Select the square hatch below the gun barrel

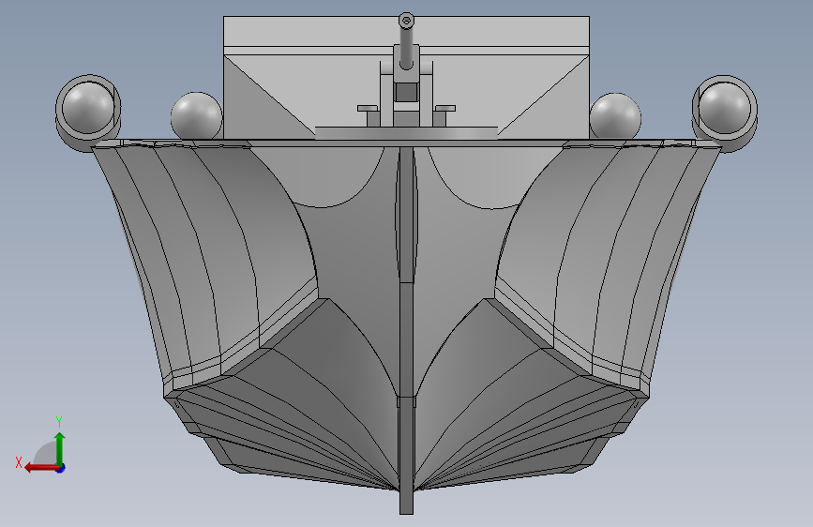click(405, 93)
